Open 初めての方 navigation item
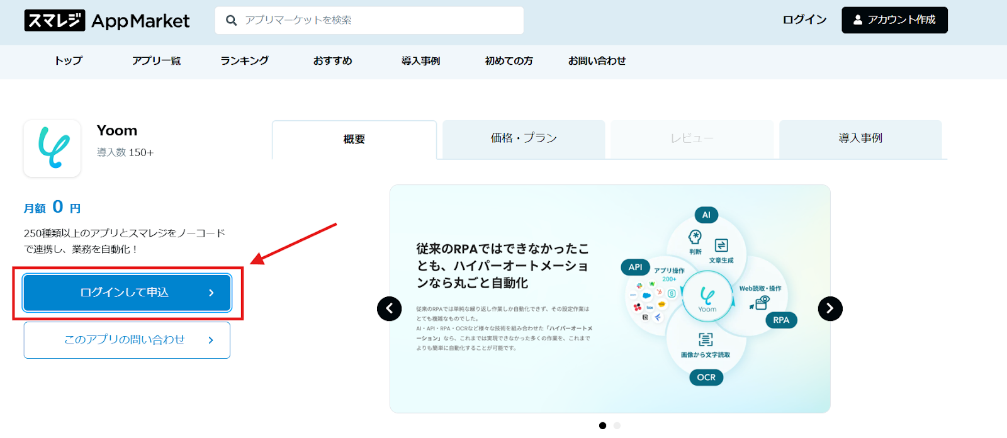Viewport: 1007px width, 438px height. pos(509,60)
